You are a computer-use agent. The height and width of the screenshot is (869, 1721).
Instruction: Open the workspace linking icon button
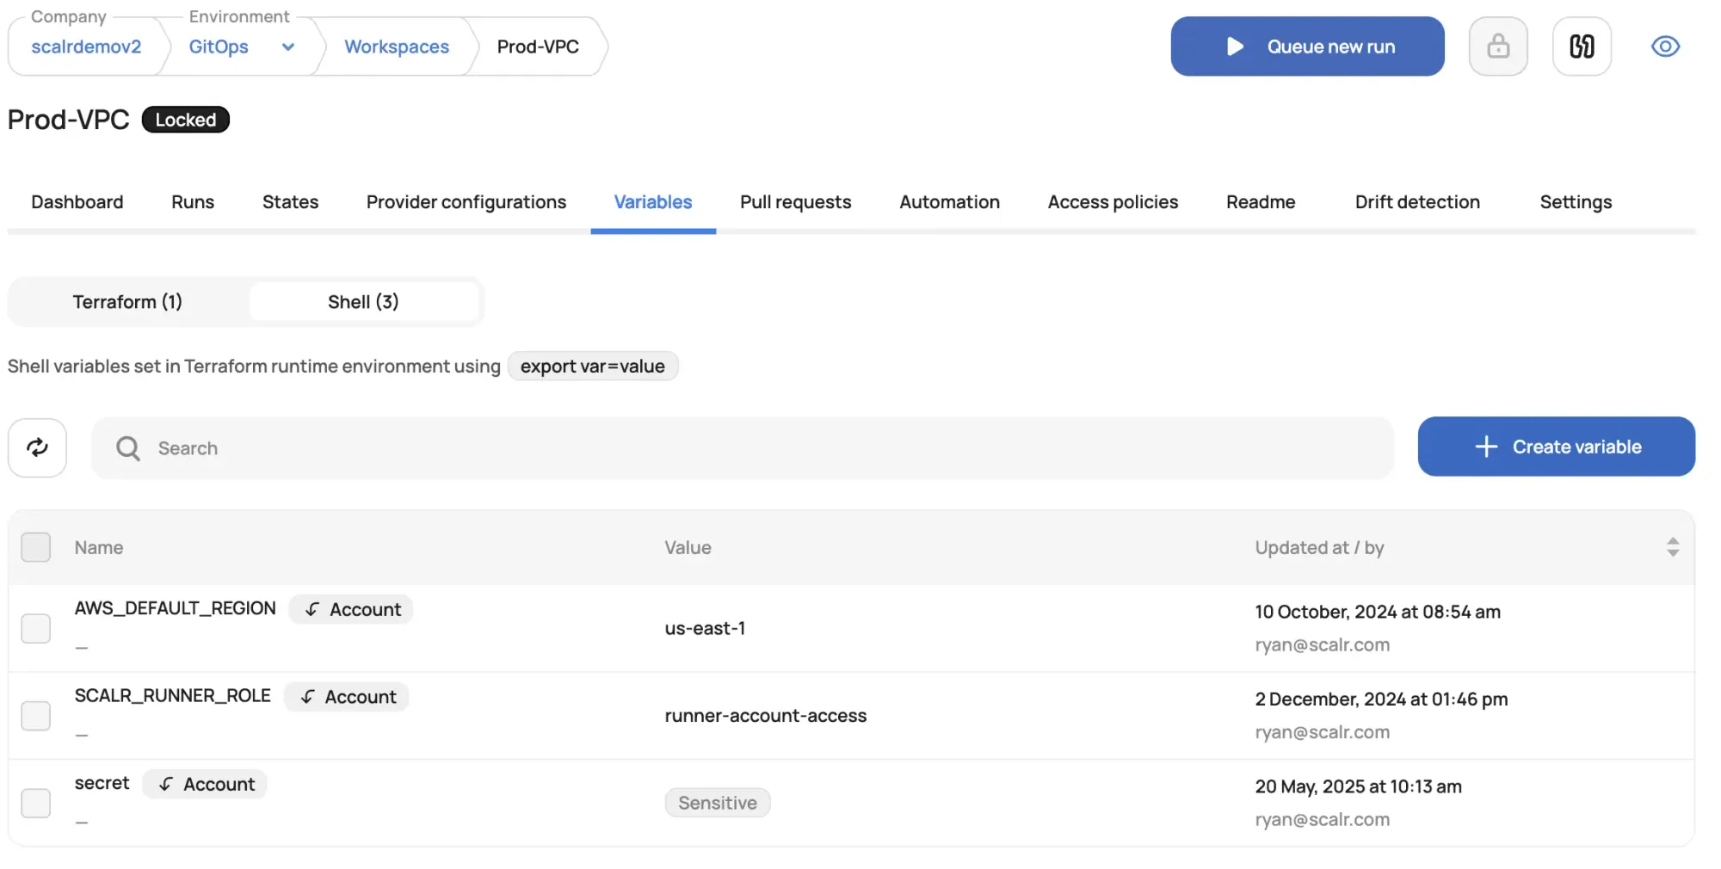pos(1582,46)
